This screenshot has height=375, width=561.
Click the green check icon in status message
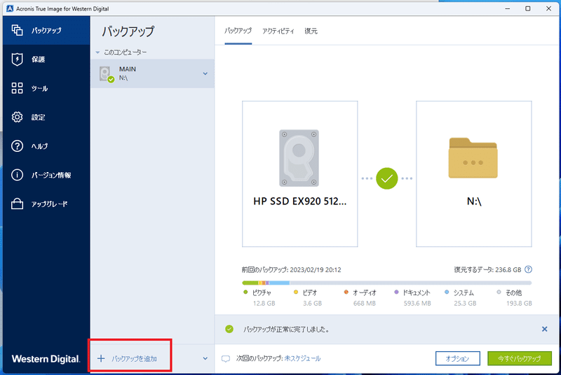click(229, 329)
